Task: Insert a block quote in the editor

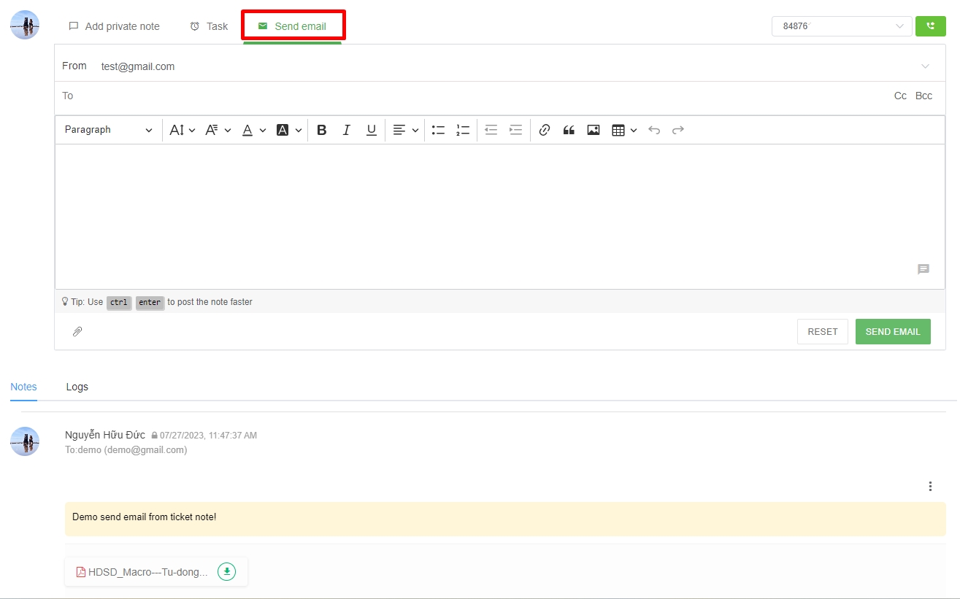Action: click(x=569, y=130)
